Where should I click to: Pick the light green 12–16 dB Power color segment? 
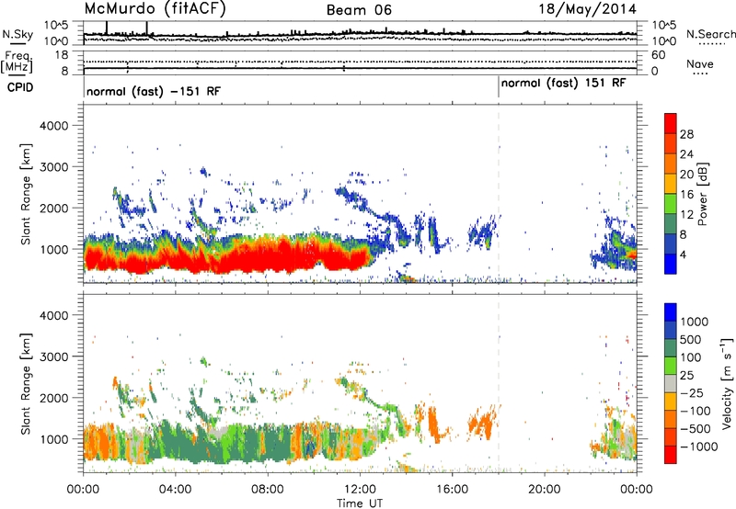[671, 203]
